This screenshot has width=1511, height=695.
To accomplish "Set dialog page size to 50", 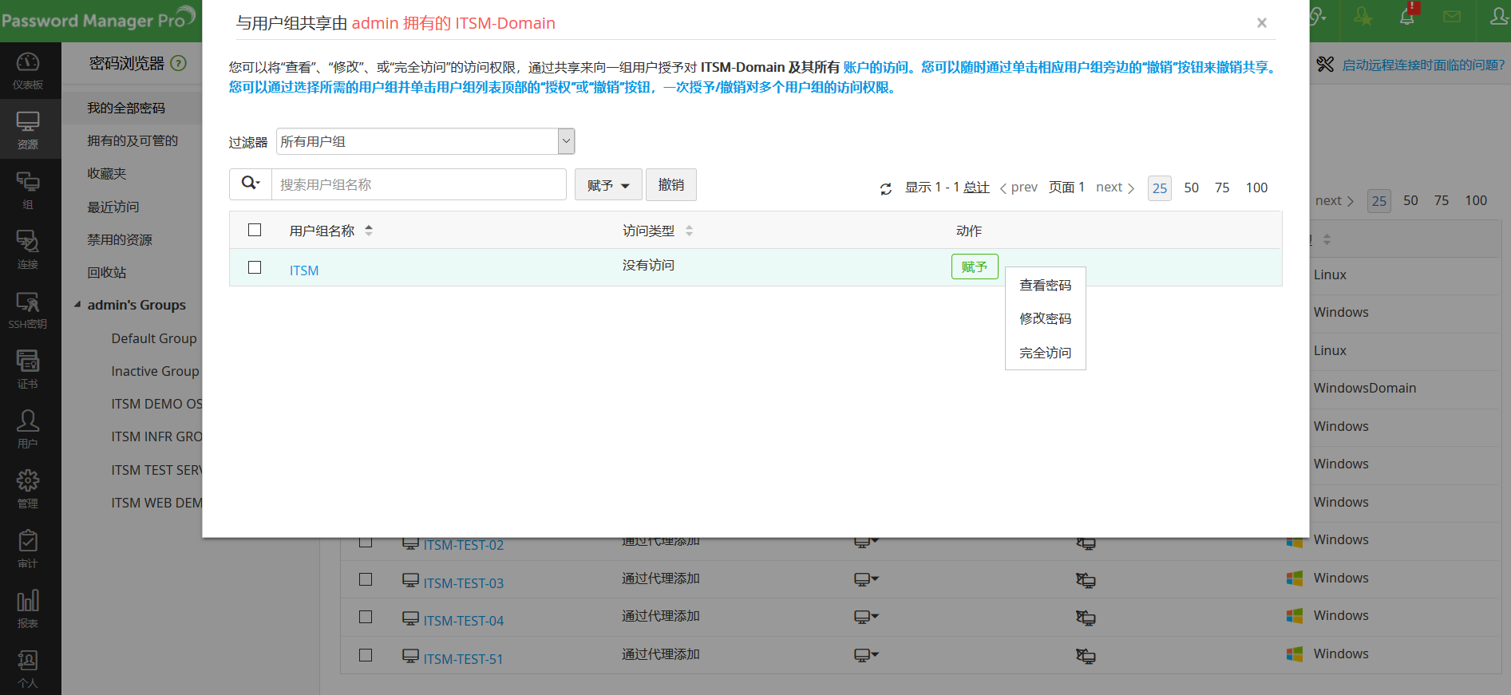I will [x=1191, y=188].
